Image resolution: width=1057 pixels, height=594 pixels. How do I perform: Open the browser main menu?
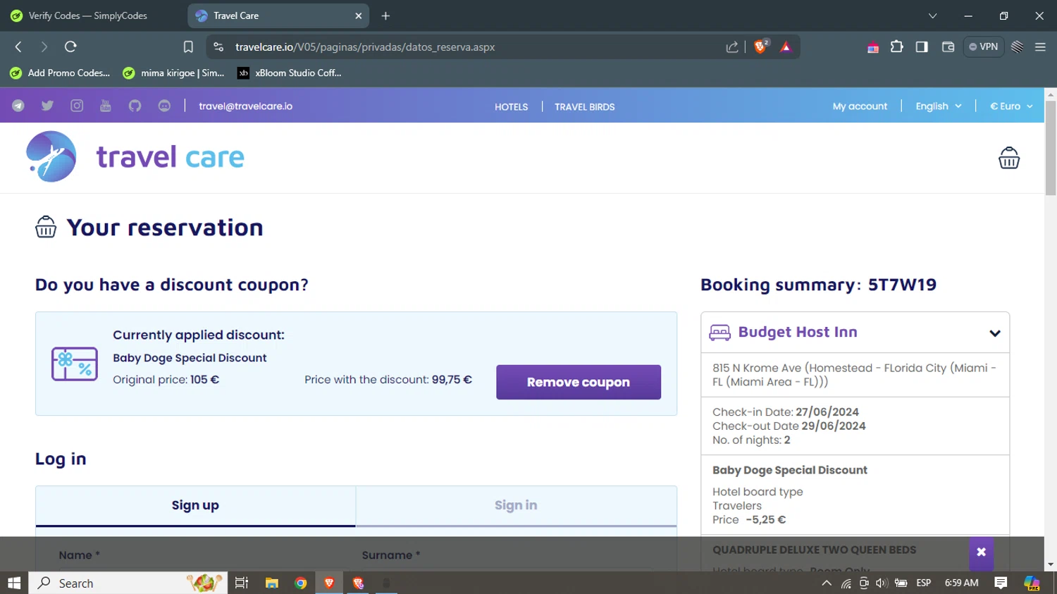[1040, 47]
